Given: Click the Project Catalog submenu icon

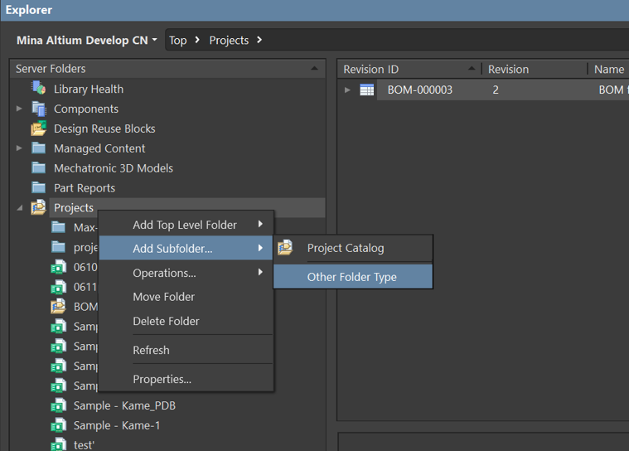Looking at the screenshot, I should pos(285,248).
